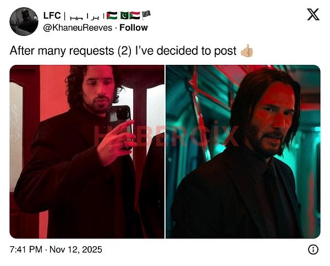Click the words 'decided to post'

point(196,51)
